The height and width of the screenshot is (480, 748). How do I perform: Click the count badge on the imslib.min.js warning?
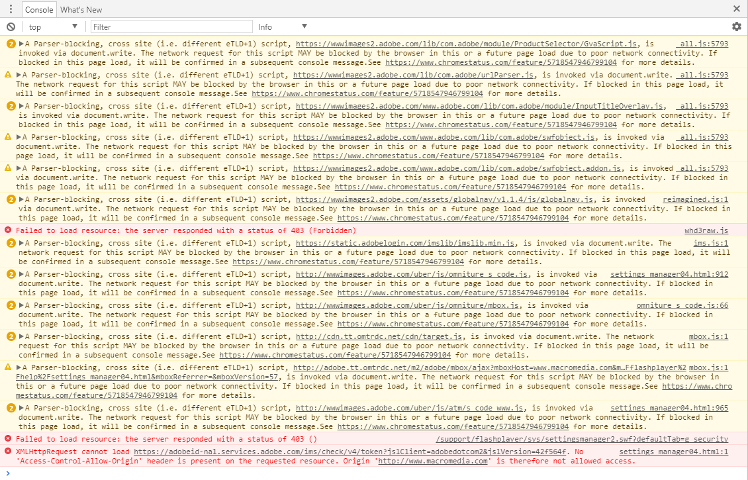[11, 243]
